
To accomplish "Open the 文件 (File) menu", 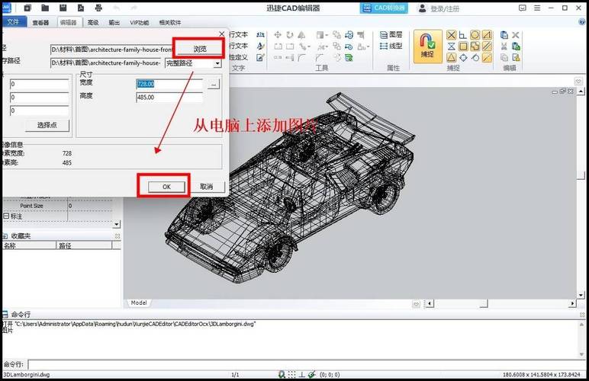I will 14,22.
